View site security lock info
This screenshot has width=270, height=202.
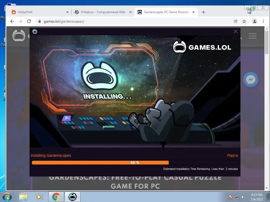click(x=40, y=21)
